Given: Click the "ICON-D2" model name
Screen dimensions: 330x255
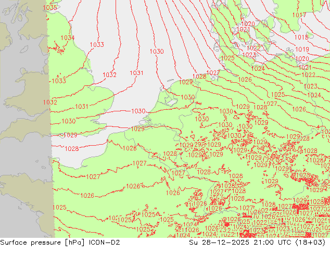Looking at the screenshot, I should (105, 243).
